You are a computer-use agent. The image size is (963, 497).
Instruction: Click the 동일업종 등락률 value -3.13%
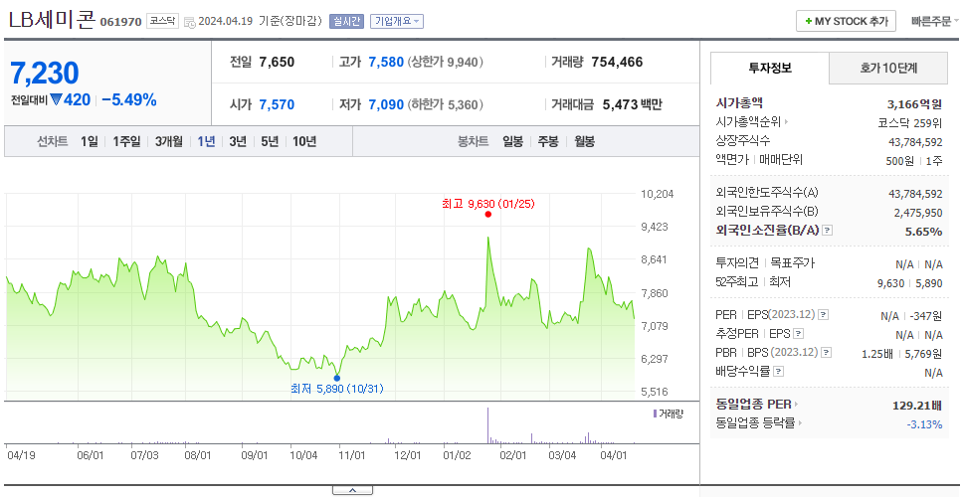924,424
